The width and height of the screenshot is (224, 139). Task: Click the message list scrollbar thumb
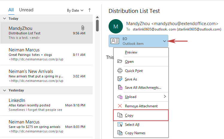click(x=97, y=25)
